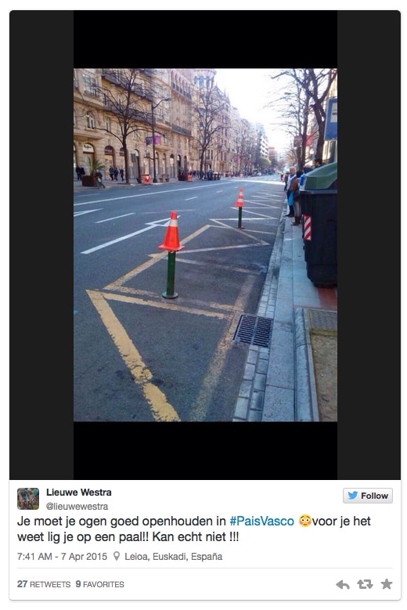The width and height of the screenshot is (407, 610).
Task: Click the Twitter bird in Follow button
Action: click(x=353, y=496)
